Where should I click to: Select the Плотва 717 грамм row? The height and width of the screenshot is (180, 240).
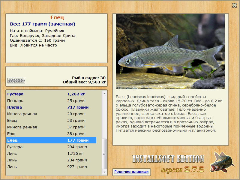tap(51, 107)
